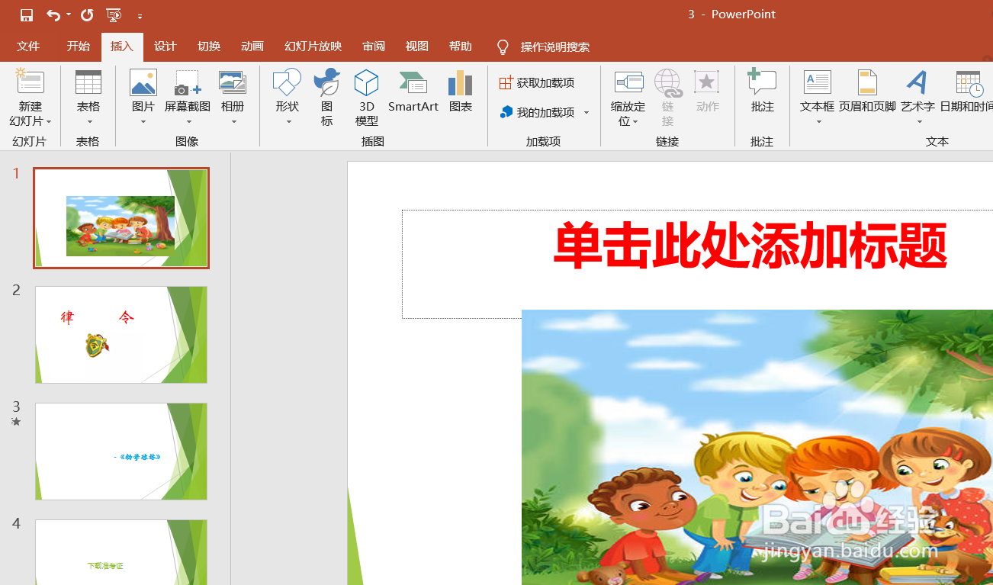Screen dimensions: 993x585
Task: Expand the 文本框 dropdown arrow
Action: (x=818, y=122)
